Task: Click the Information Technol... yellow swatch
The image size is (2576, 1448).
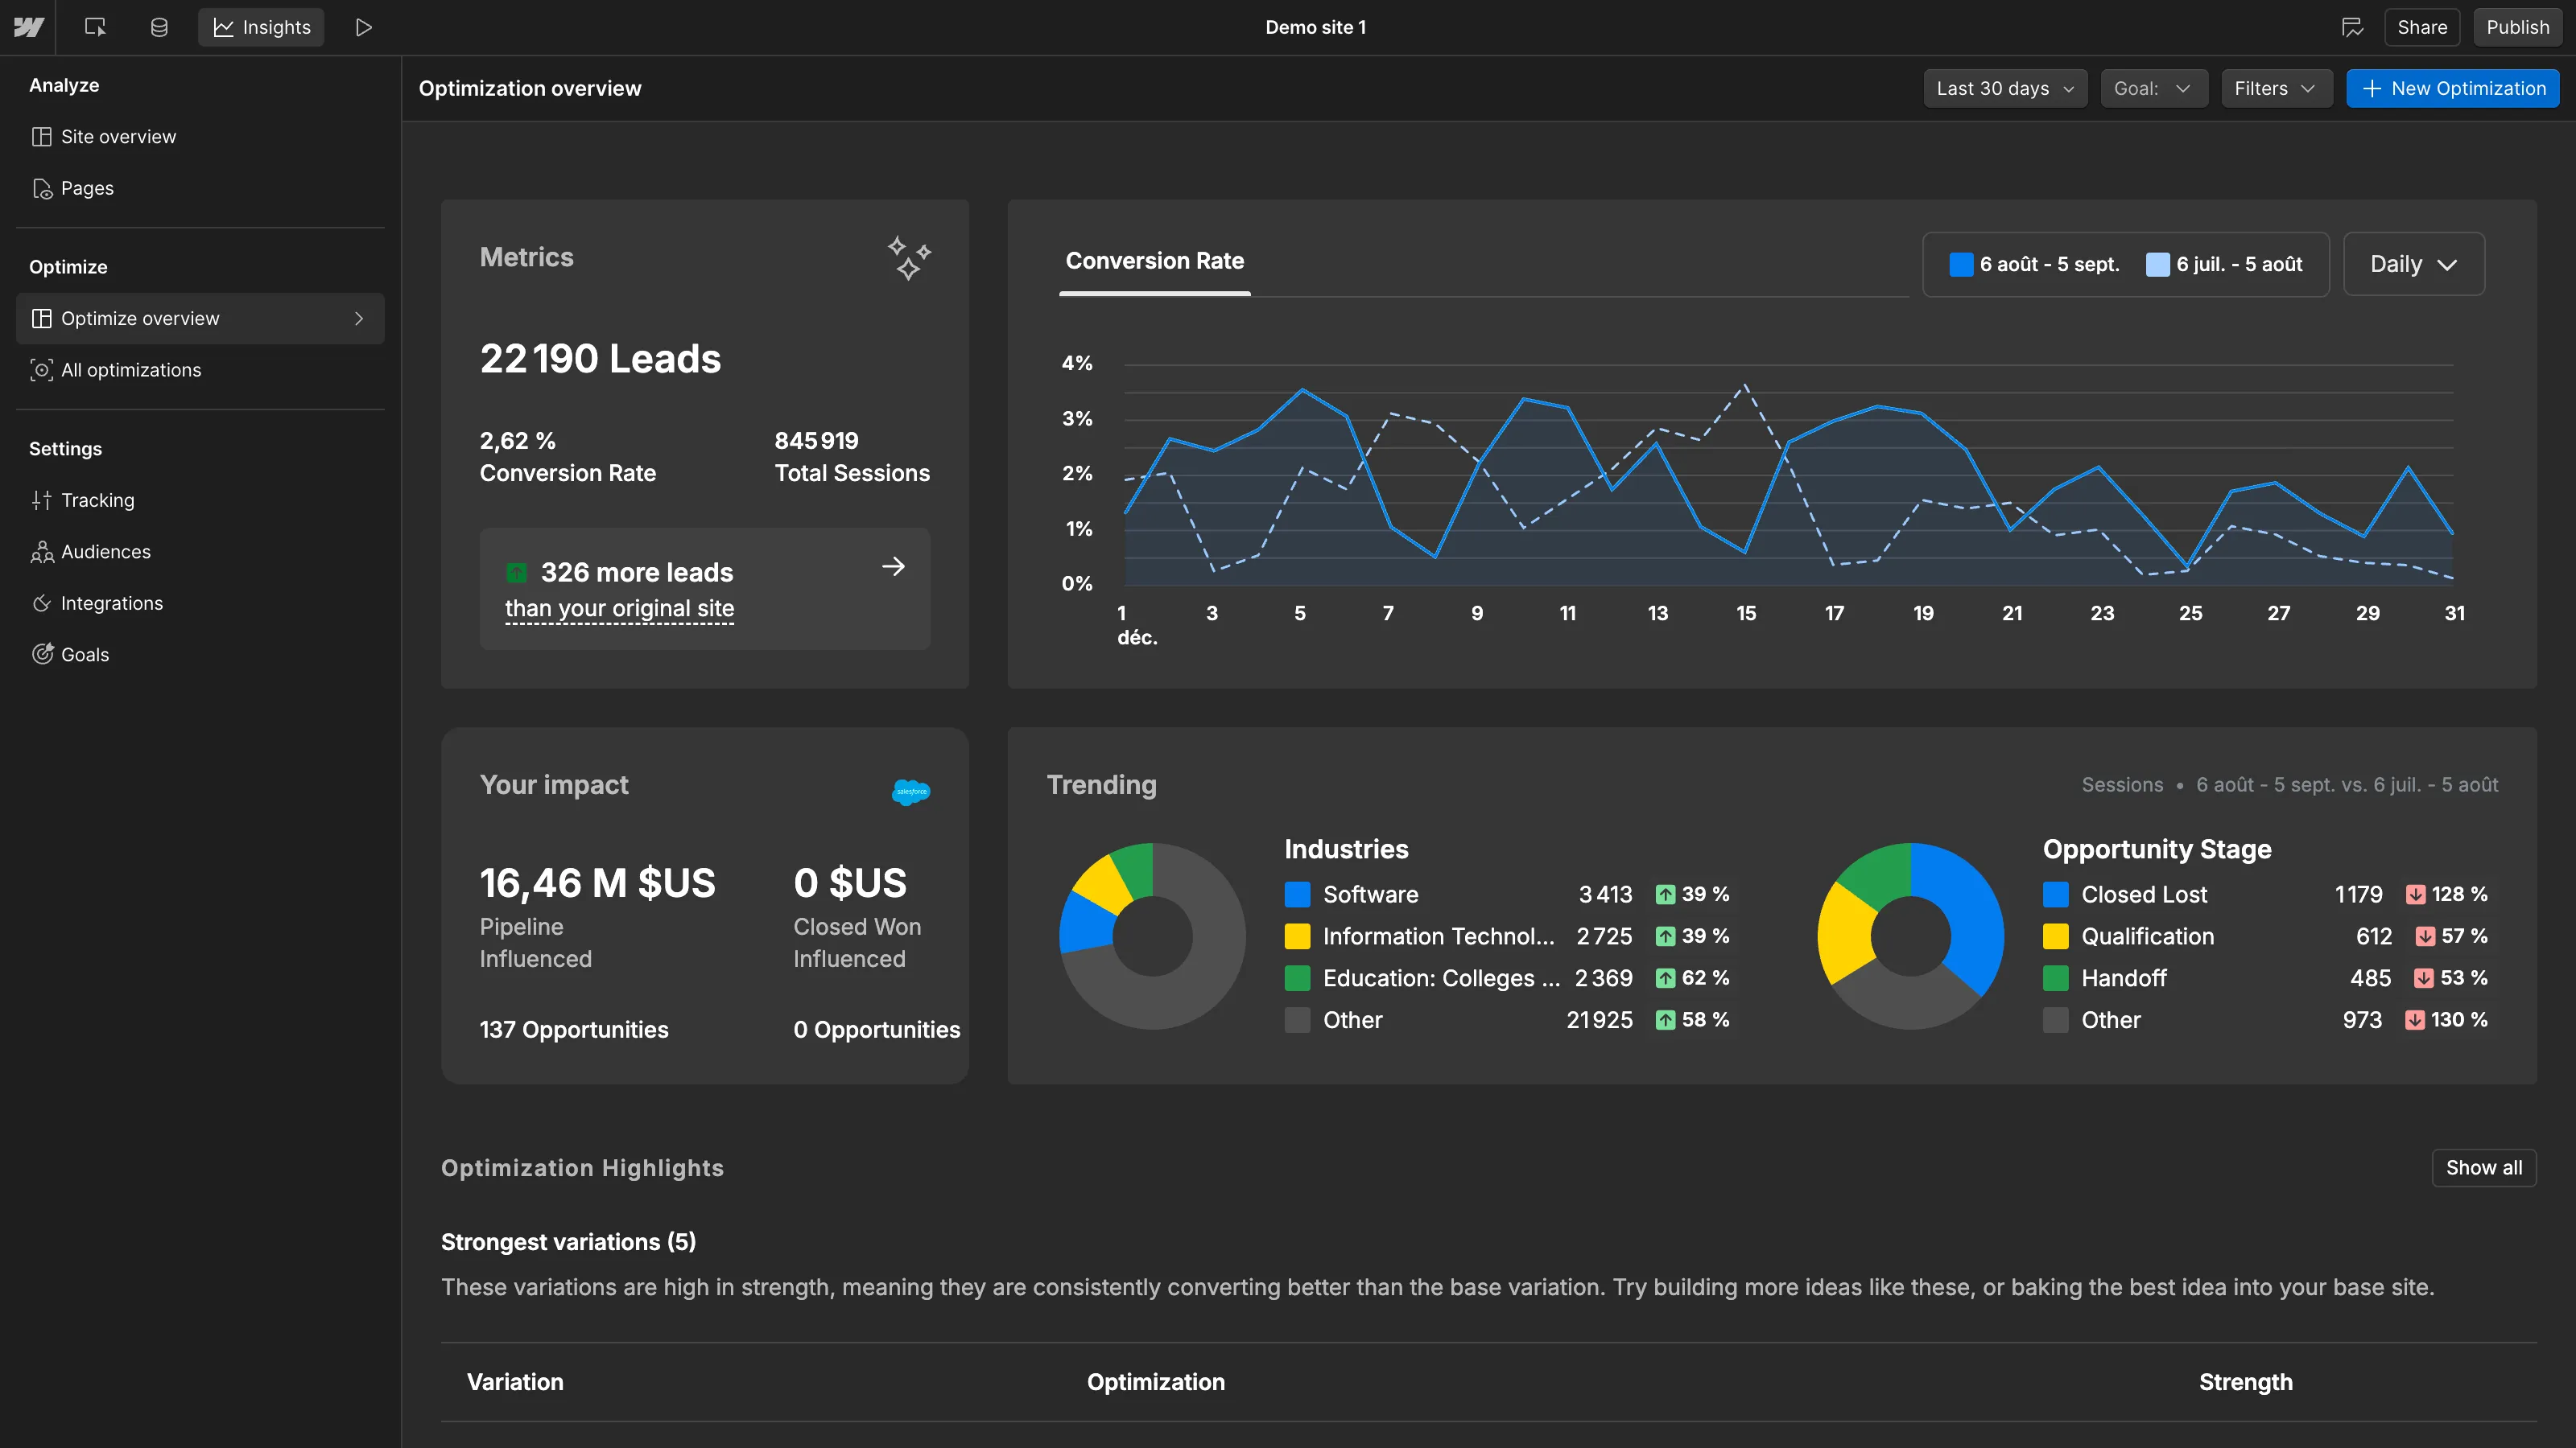Action: 1297,936
